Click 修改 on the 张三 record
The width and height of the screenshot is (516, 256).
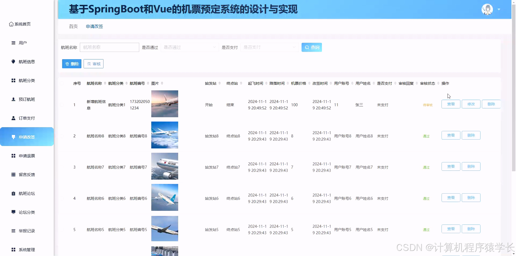[471, 104]
